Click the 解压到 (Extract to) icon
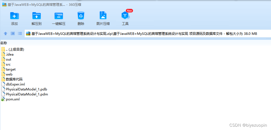 (37, 16)
